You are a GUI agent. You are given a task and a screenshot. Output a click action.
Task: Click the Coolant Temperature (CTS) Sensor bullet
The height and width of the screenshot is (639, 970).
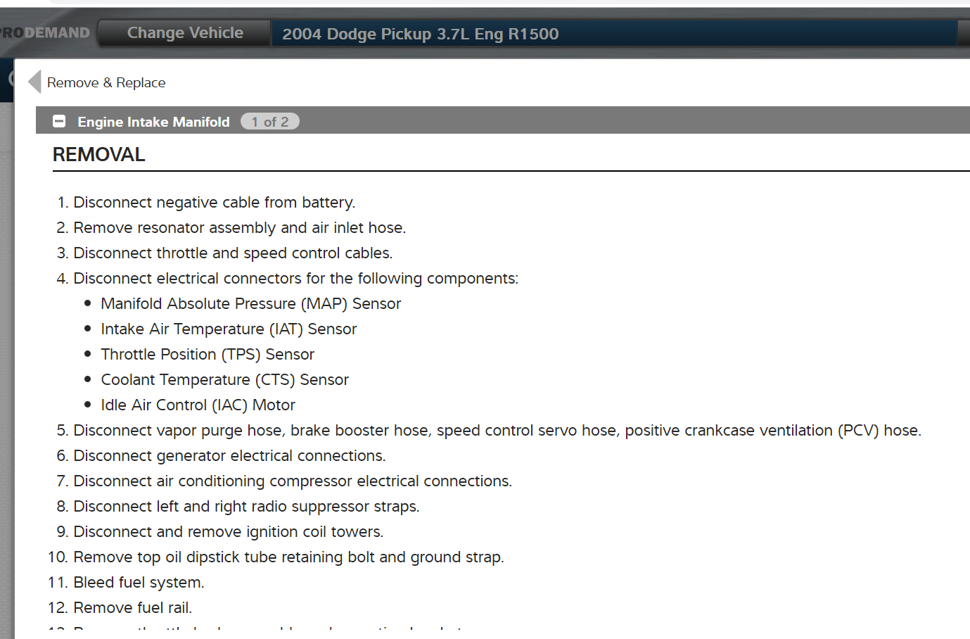(224, 380)
